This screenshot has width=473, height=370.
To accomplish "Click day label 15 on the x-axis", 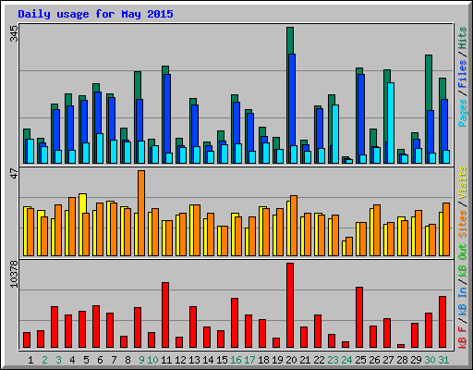I will click(x=222, y=360).
